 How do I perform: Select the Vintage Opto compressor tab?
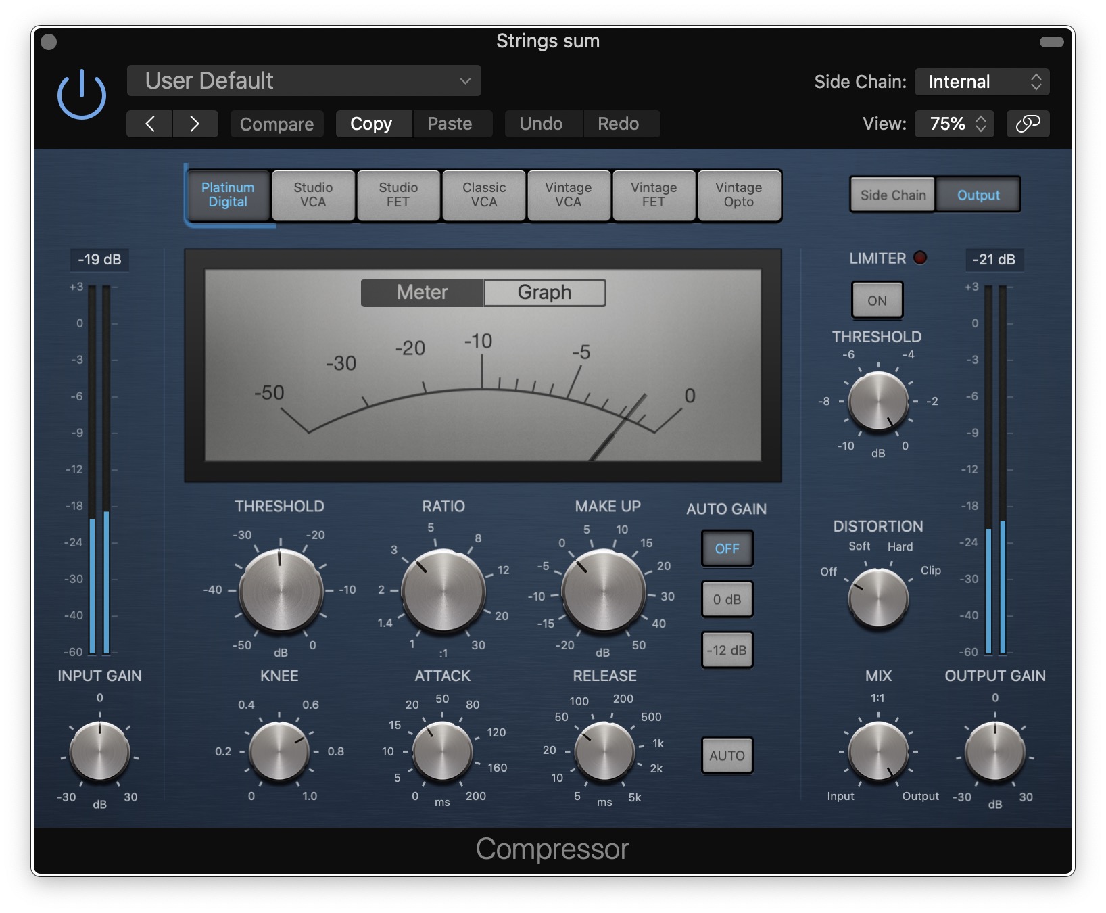[x=738, y=195]
